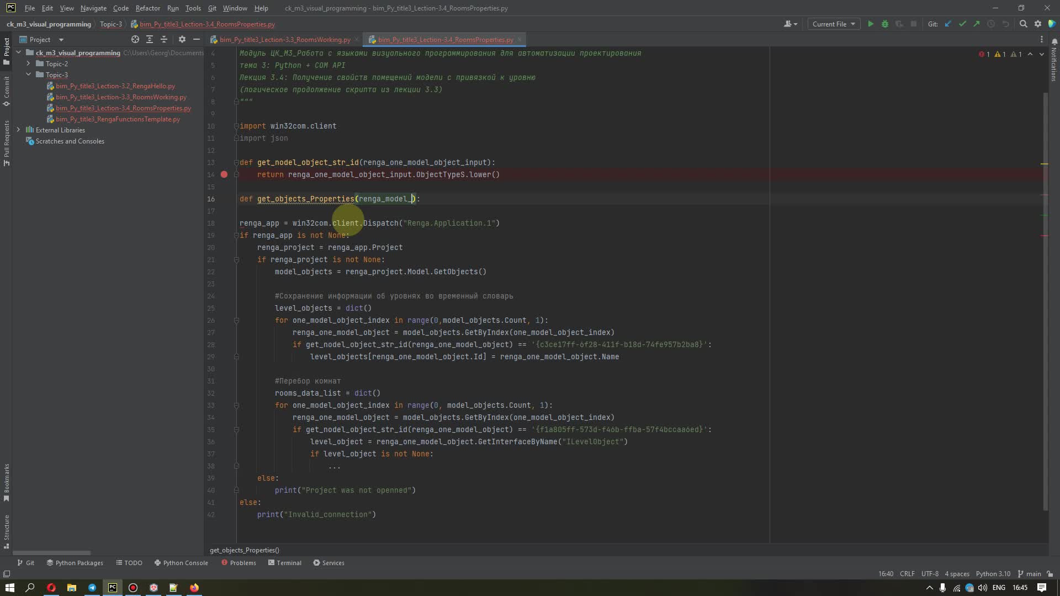Open Problems tool window
This screenshot has width=1060, height=596.
[x=239, y=563]
